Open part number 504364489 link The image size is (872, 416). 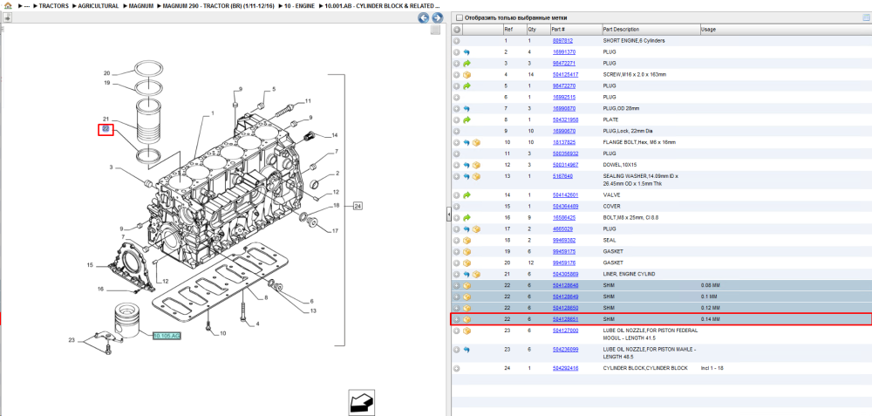pyautogui.click(x=565, y=207)
